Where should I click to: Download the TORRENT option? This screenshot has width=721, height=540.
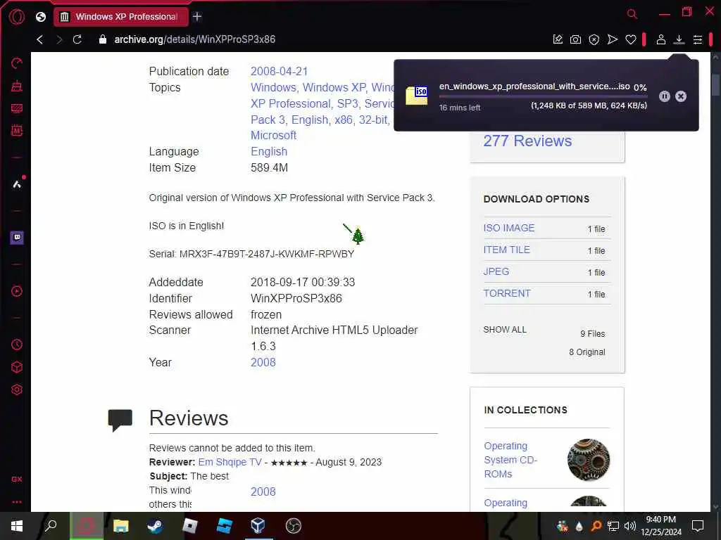(x=507, y=293)
